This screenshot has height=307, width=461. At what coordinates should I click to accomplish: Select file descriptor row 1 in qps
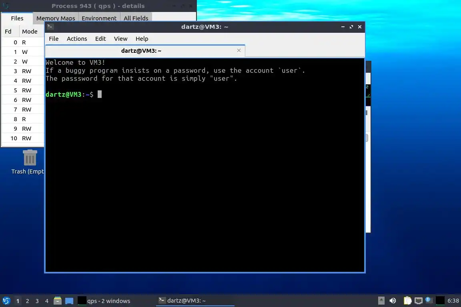(23, 52)
